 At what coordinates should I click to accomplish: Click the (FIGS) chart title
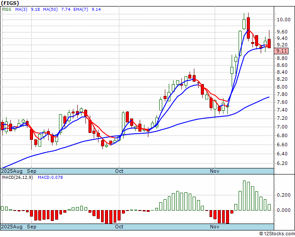click(x=10, y=3)
